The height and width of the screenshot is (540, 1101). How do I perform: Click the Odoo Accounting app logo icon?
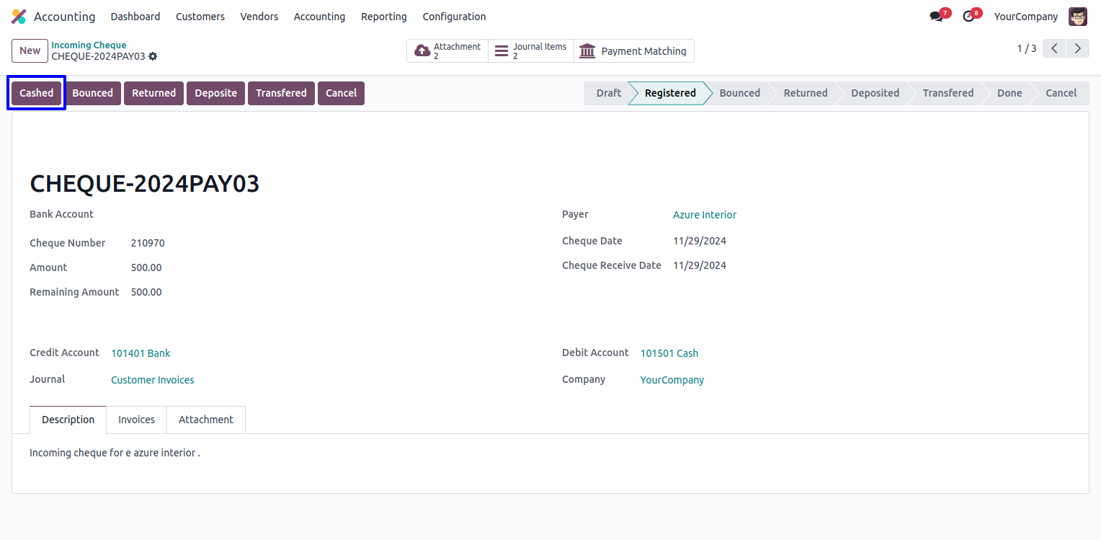[19, 17]
